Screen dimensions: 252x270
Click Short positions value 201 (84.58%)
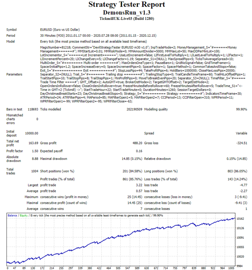click(132, 171)
